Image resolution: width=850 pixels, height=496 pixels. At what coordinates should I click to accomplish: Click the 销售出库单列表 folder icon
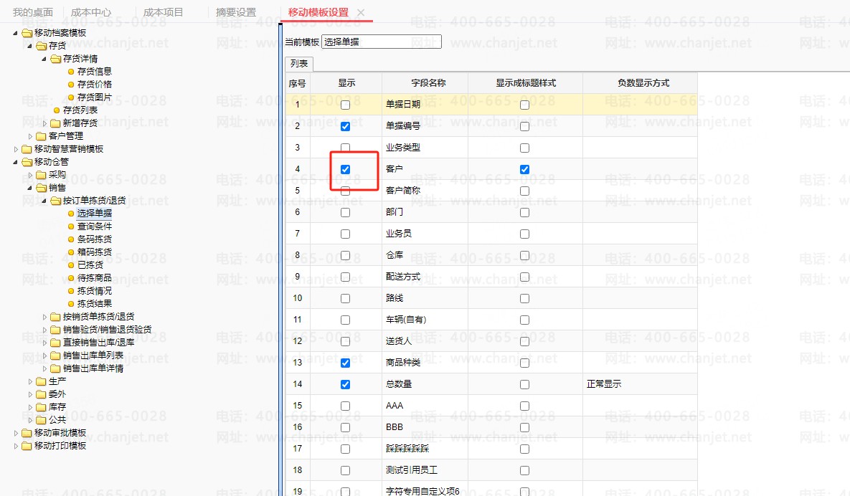(55, 356)
